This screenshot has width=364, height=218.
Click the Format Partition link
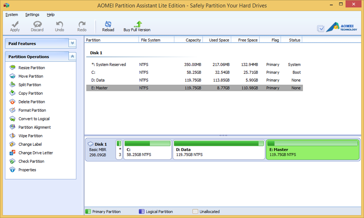[x=32, y=110]
